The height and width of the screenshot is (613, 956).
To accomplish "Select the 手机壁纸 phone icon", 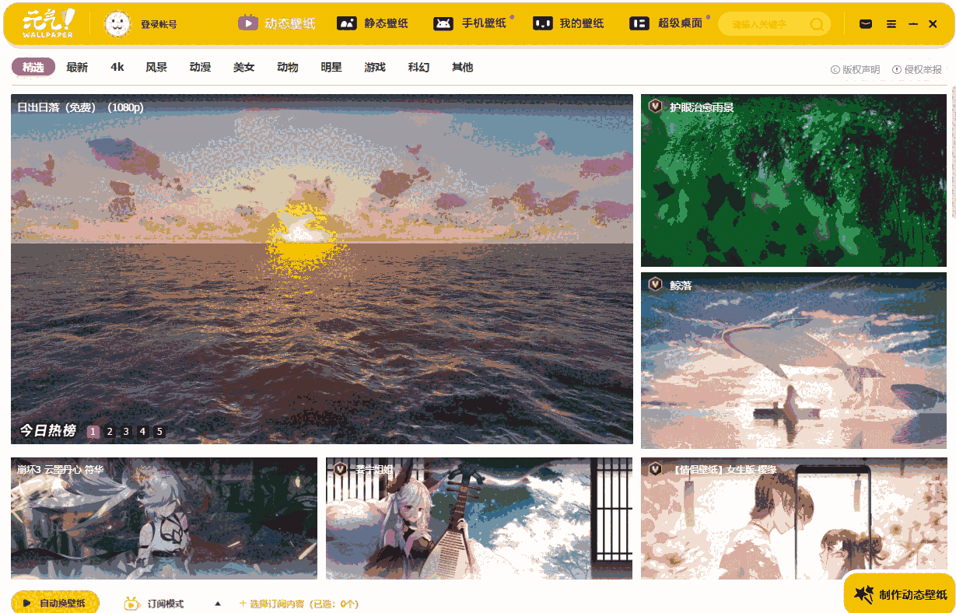I will [x=443, y=23].
